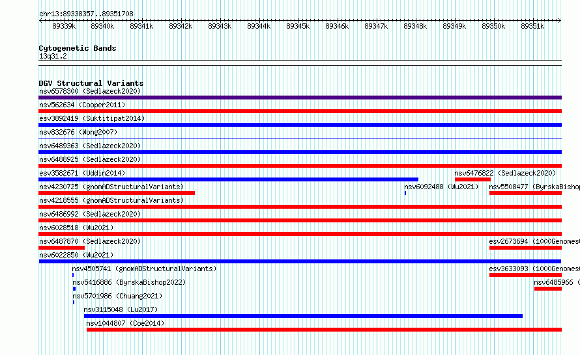Click the short red nsv6485966 bar
The height and width of the screenshot is (355, 580).
(548, 289)
